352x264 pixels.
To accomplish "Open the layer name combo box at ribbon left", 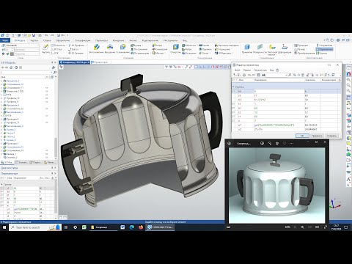I will [22, 45].
